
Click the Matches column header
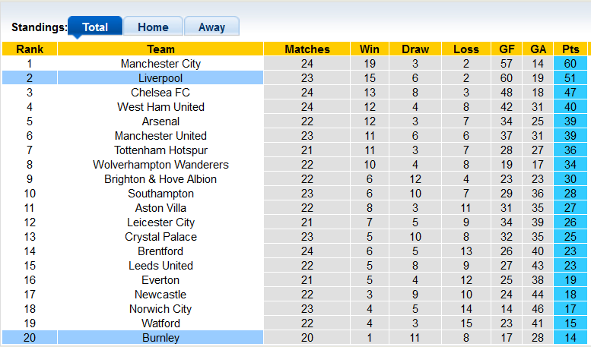[307, 49]
